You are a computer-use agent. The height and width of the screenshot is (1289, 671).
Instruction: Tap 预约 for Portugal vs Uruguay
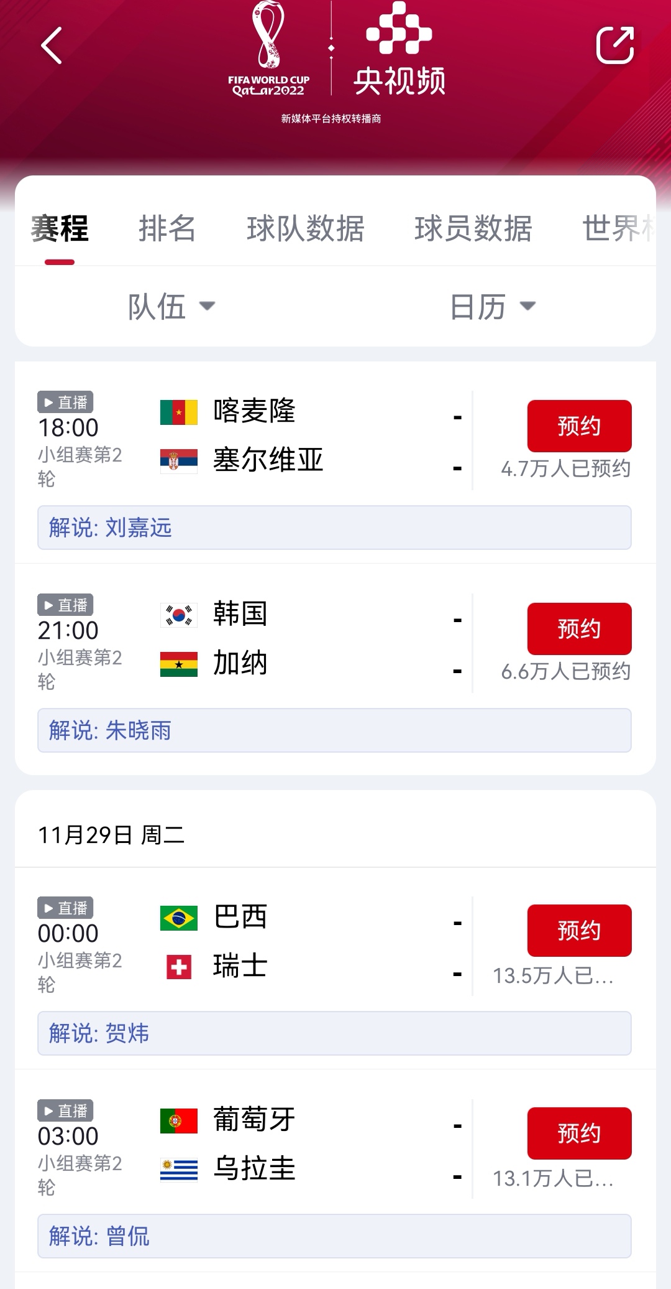tap(579, 1133)
